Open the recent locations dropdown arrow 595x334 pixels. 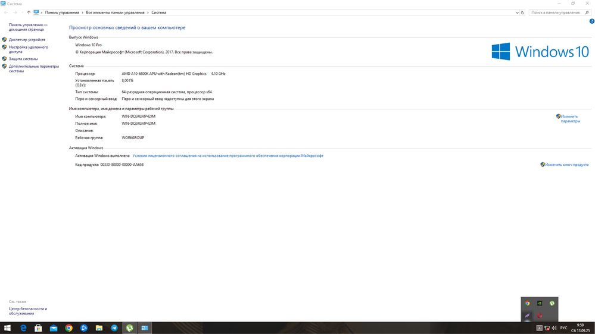tap(22, 12)
